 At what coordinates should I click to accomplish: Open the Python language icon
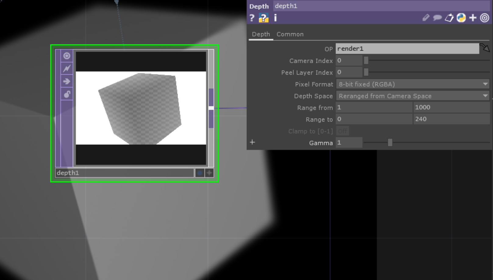(461, 18)
